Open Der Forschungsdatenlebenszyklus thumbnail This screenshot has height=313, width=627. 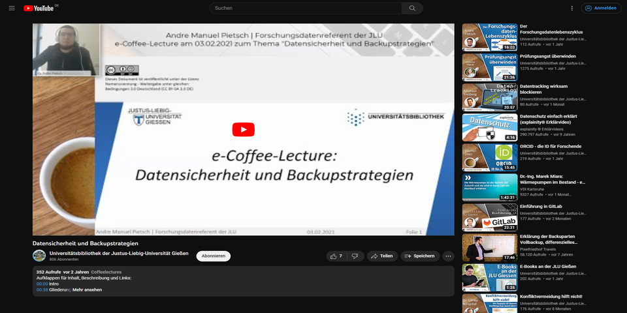[490, 37]
